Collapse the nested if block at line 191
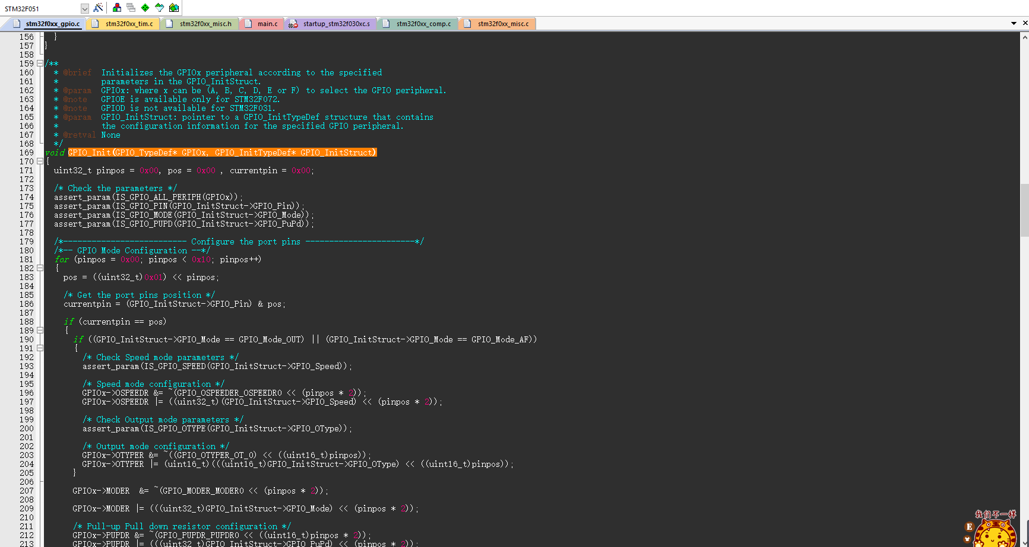 tap(40, 348)
